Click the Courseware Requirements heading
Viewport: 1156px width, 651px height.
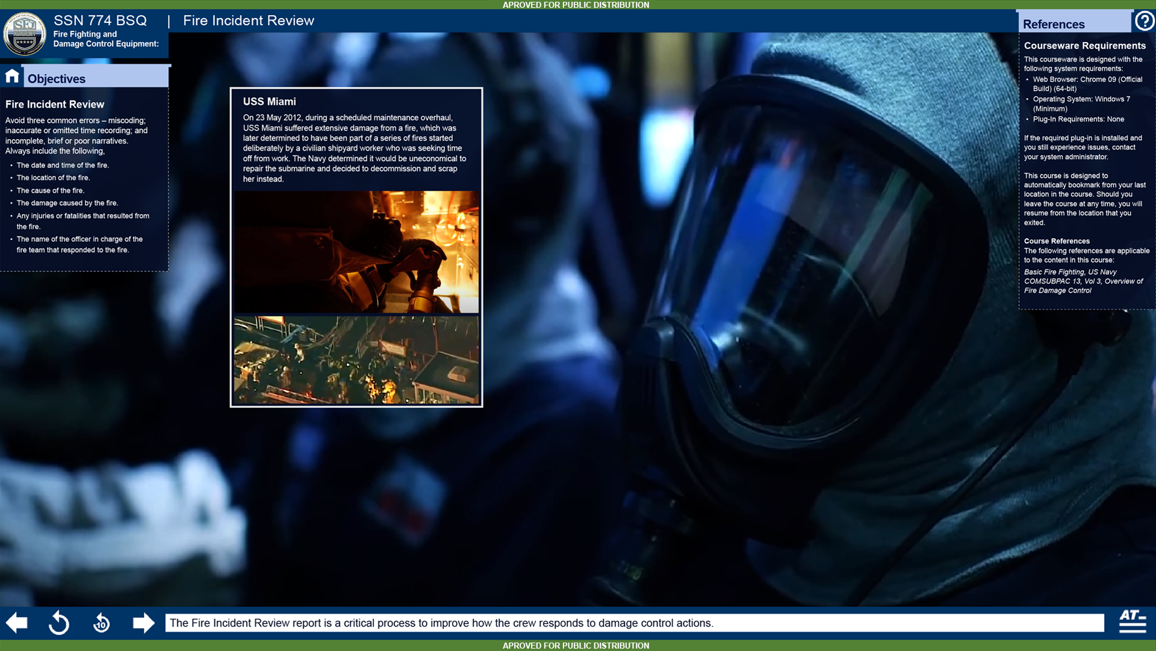coord(1084,46)
